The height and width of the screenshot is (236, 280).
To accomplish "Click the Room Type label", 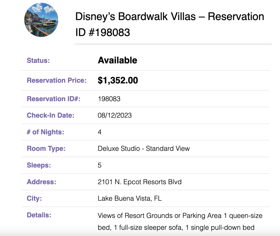I will coord(46,149).
